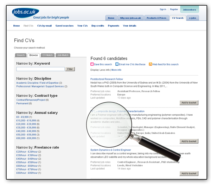Open Your details menu item

point(129,26)
